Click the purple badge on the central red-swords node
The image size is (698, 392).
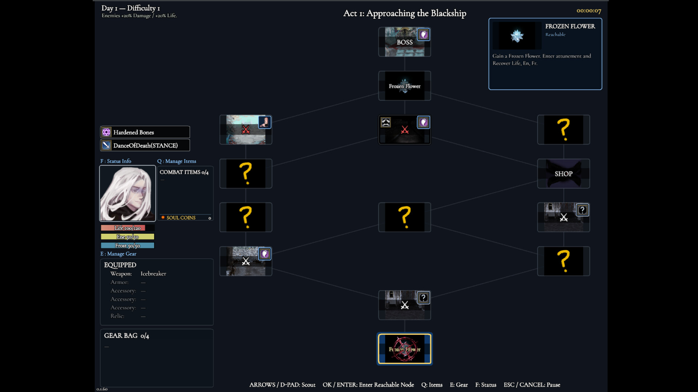pos(423,123)
